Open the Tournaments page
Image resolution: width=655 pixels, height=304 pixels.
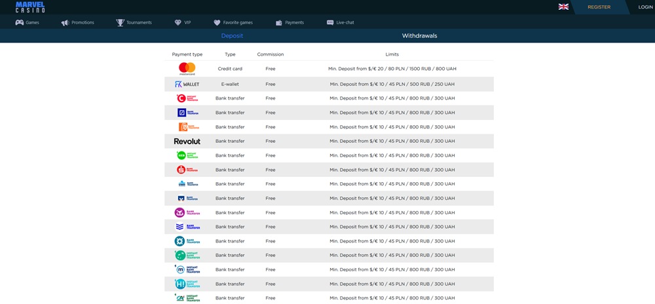pyautogui.click(x=134, y=23)
